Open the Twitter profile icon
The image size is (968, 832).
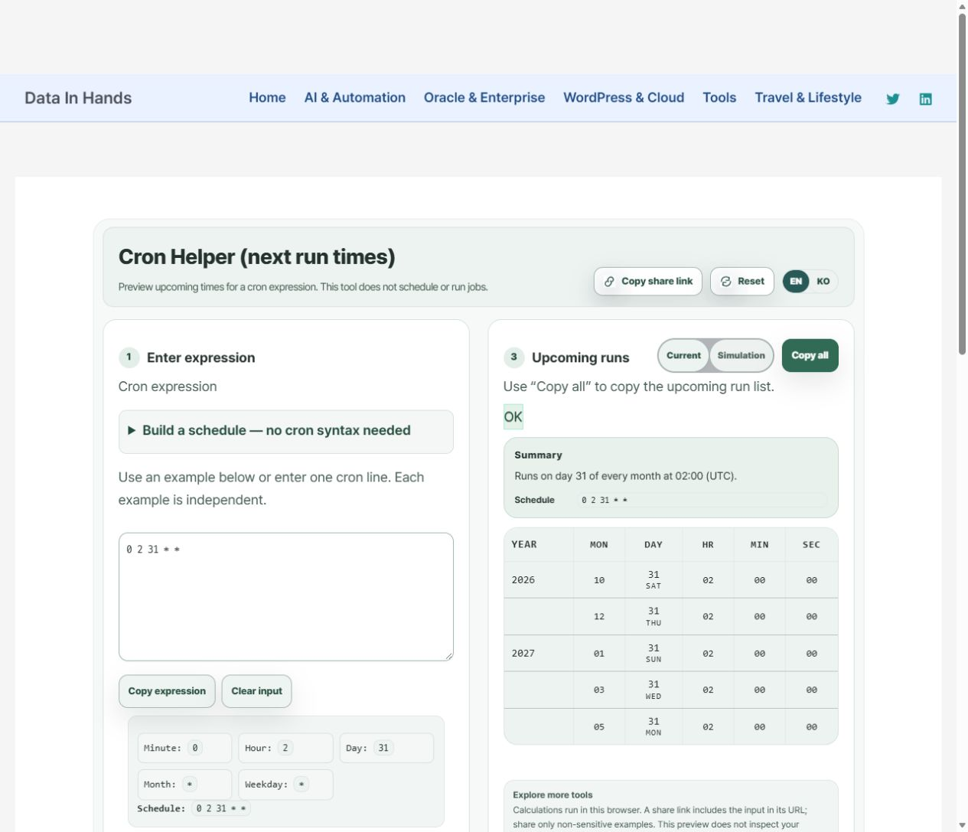coord(892,99)
